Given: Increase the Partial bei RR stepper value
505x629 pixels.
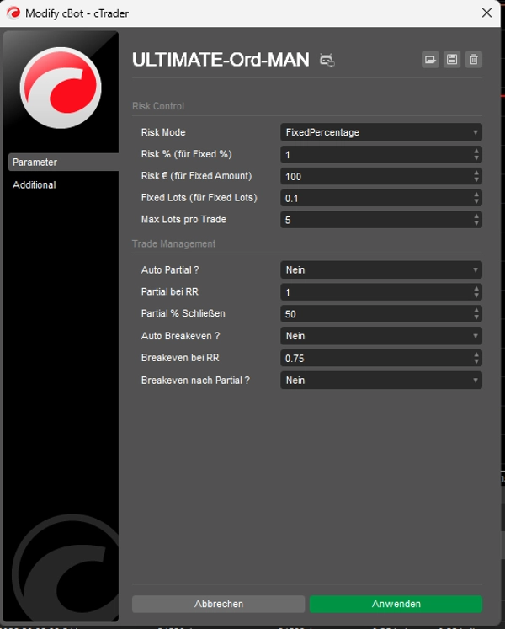Looking at the screenshot, I should point(476,289).
